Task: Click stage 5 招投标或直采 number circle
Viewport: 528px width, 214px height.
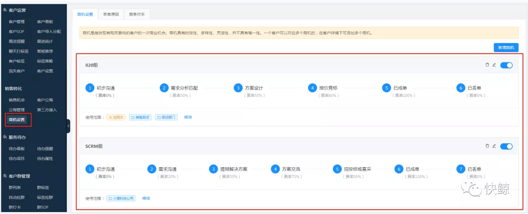Action: click(337, 169)
